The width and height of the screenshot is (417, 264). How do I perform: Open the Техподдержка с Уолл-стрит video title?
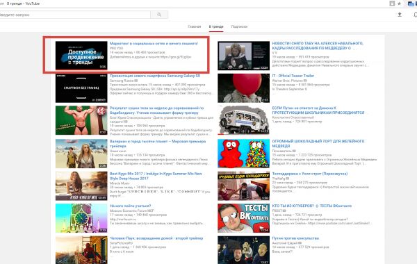point(310,174)
